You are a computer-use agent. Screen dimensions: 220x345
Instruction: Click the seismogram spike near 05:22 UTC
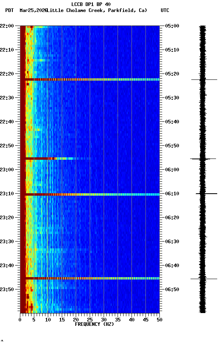(204, 79)
